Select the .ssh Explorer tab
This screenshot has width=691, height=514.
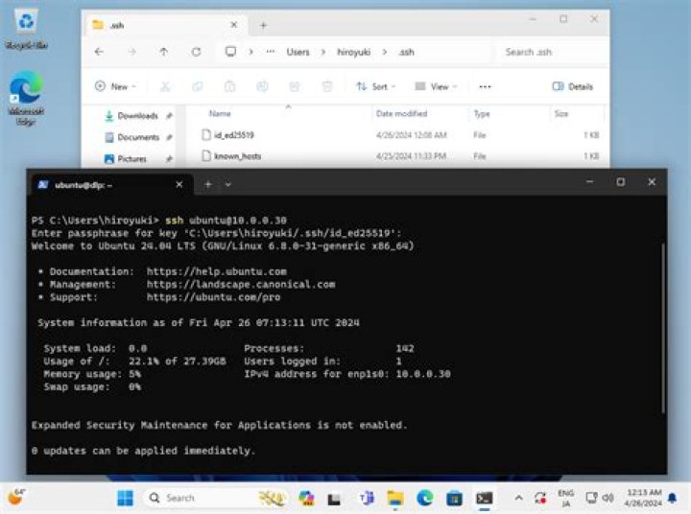pos(166,25)
